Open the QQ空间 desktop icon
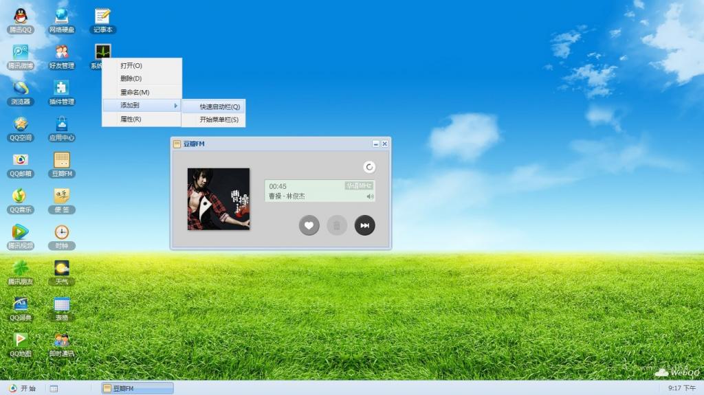The image size is (704, 395). pyautogui.click(x=21, y=129)
